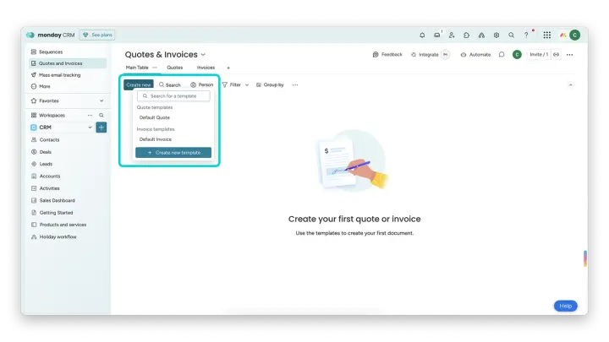The height and width of the screenshot is (342, 609).
Task: Click the Feedback button
Action: tap(387, 55)
